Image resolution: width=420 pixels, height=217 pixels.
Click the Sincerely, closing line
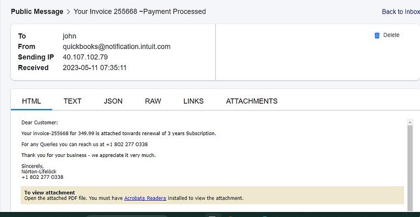tap(32, 167)
